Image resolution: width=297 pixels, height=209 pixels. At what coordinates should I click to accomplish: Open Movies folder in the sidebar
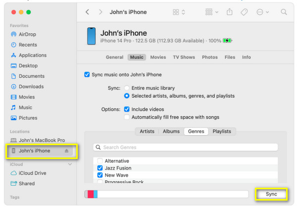point(23,97)
